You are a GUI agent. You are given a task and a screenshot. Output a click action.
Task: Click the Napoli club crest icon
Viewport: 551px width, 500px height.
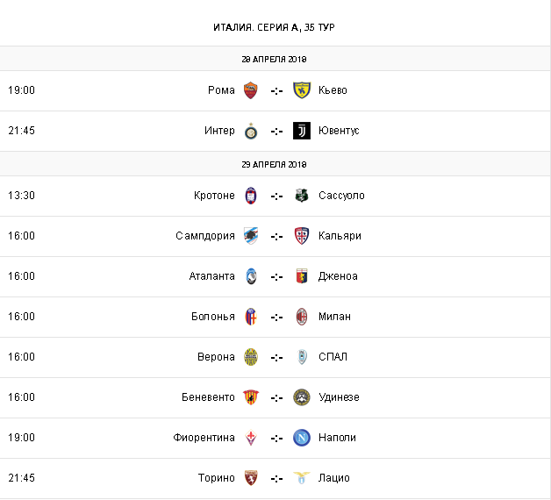coord(302,438)
